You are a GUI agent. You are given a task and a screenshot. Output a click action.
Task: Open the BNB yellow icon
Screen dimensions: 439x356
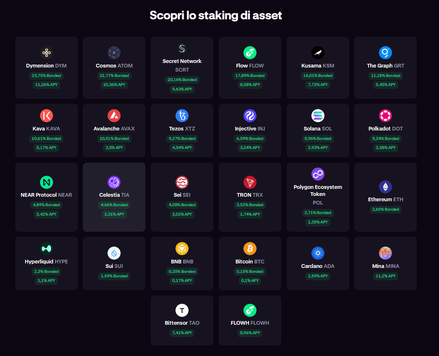click(182, 249)
